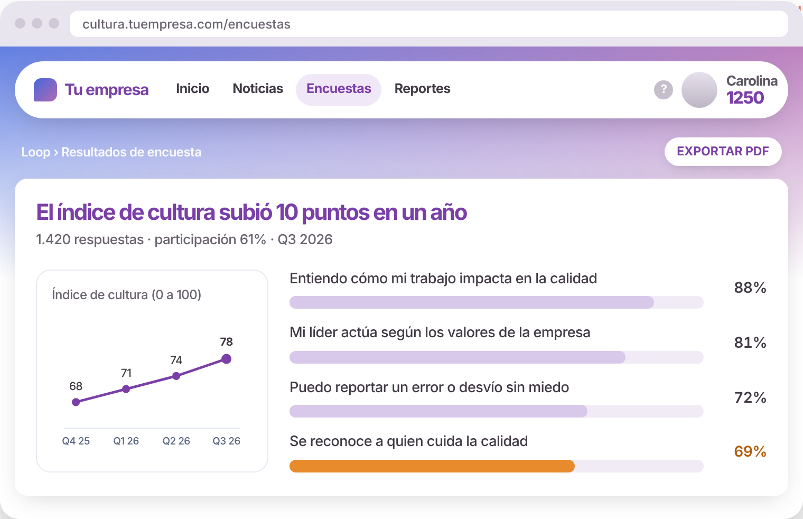Select the Q2 26 data point at 74
The height and width of the screenshot is (519, 803).
coord(176,376)
